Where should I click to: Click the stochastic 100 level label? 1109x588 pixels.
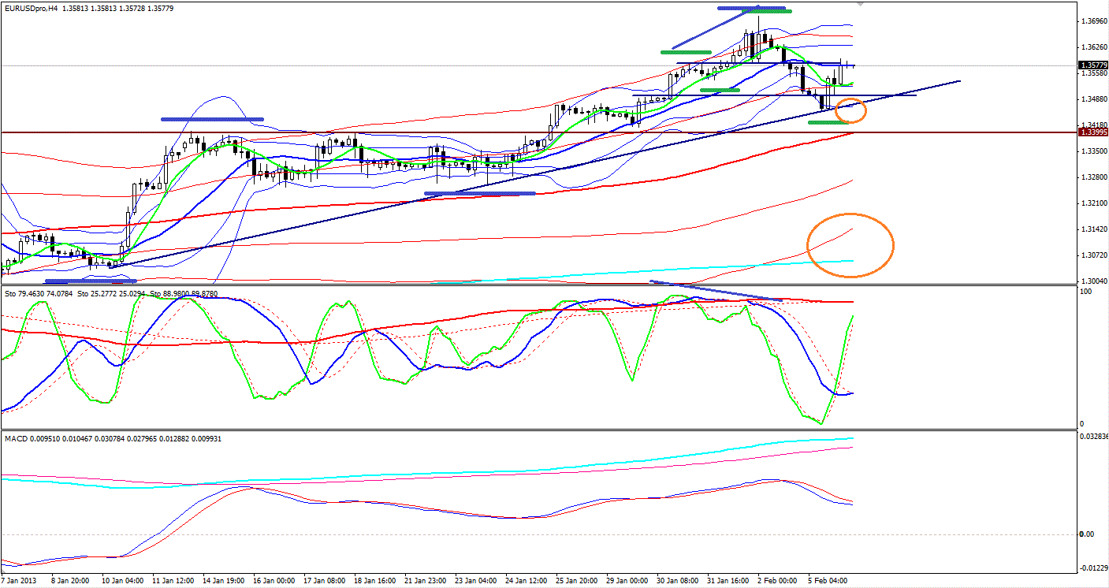1085,292
